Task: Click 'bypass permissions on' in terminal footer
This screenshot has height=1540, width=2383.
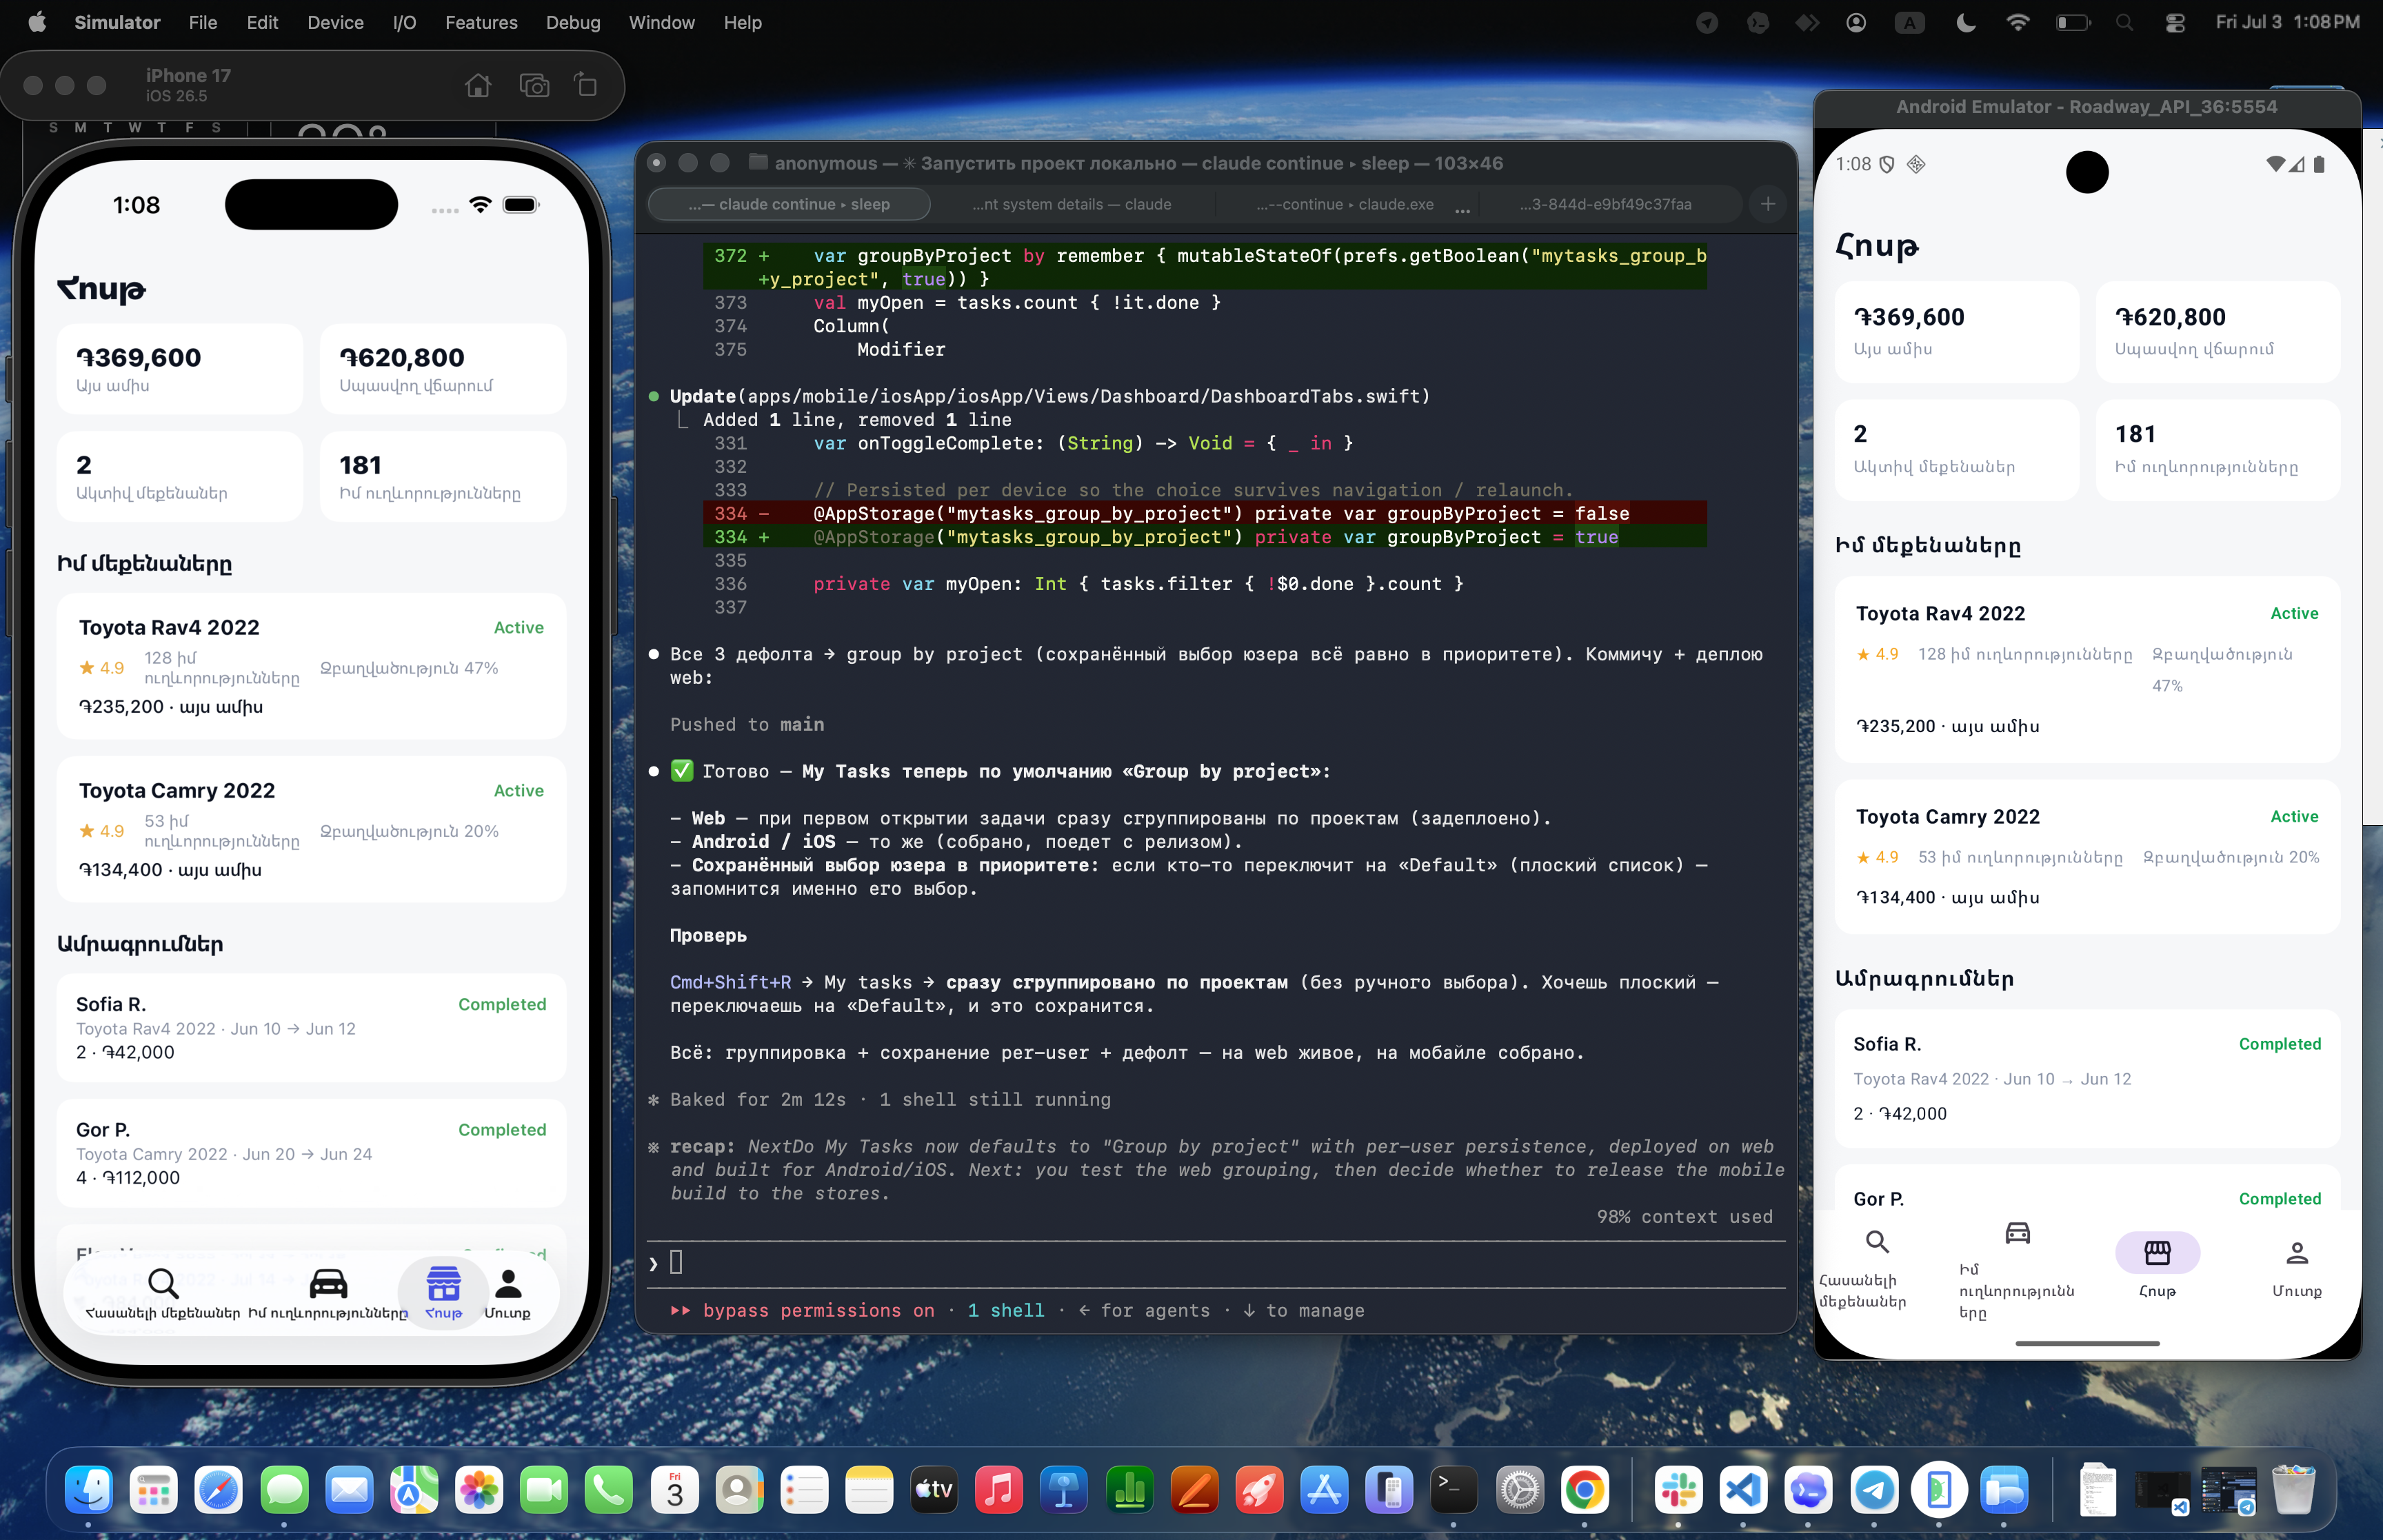Action: click(818, 1310)
